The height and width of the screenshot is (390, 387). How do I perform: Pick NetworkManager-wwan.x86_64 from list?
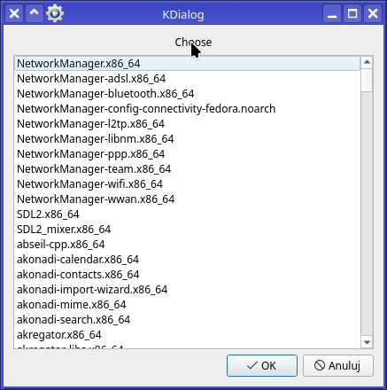187,199
